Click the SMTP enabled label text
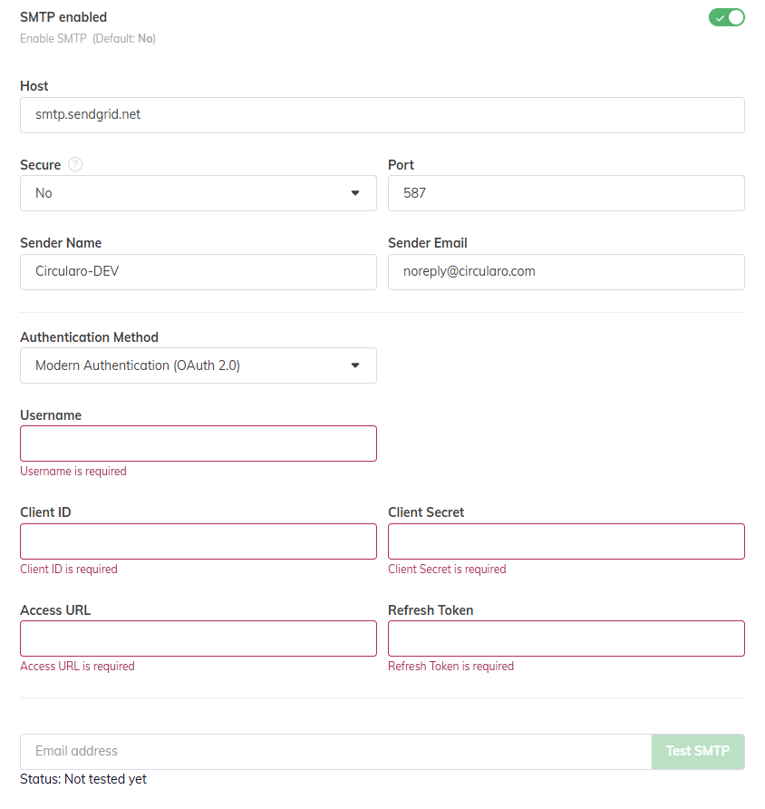This screenshot has height=809, width=765. click(x=63, y=17)
